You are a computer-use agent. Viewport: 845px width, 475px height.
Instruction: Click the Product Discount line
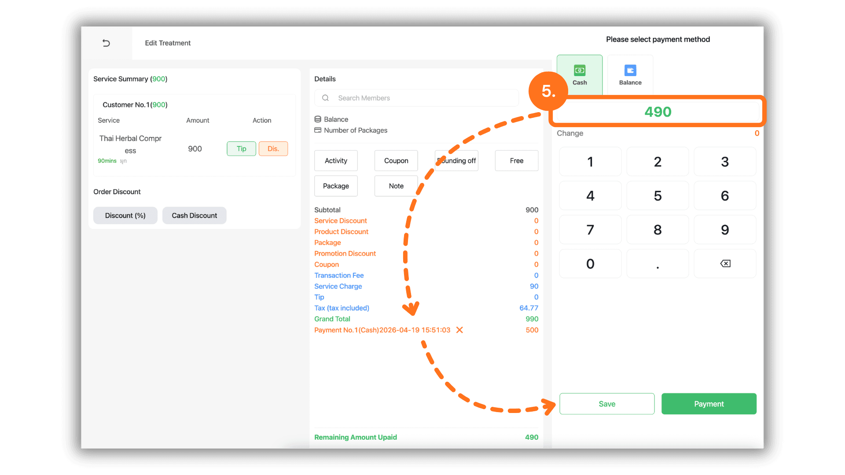pyautogui.click(x=426, y=232)
